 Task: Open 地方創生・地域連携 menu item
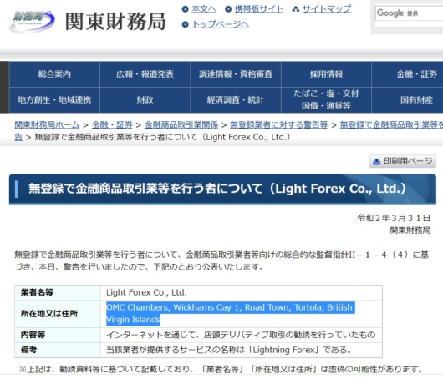(x=54, y=100)
